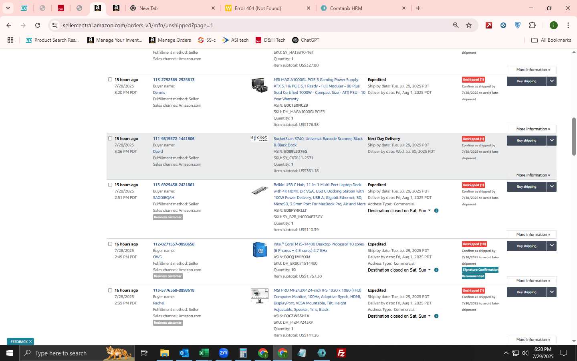The image size is (577, 361).
Task: Open order number 113-2752369-2525813
Action: click(174, 79)
